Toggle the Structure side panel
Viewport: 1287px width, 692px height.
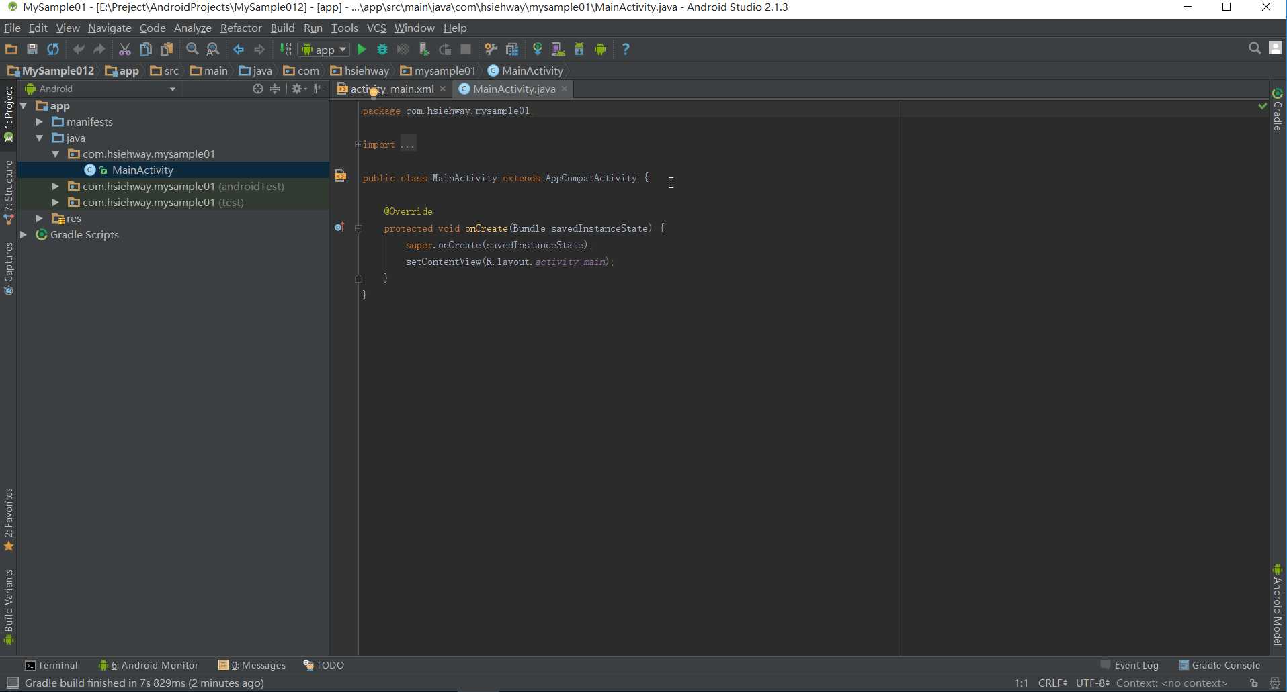click(9, 193)
